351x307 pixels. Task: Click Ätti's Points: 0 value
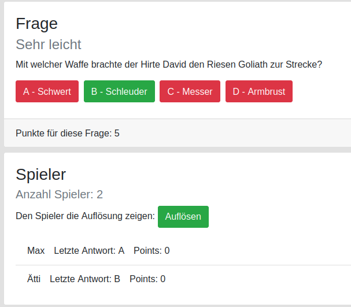147,279
